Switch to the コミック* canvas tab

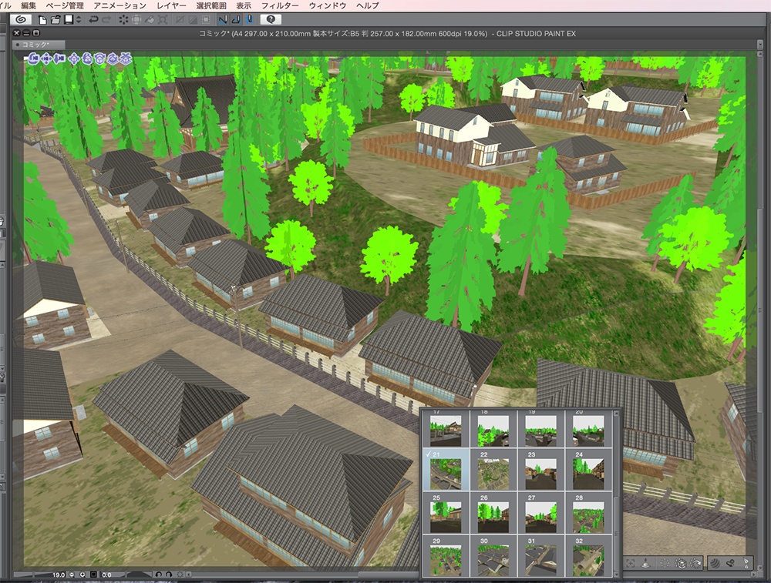[38, 45]
